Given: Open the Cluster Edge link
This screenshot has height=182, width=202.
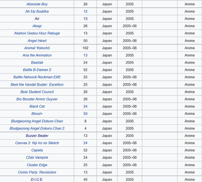Looking at the screenshot, I should tap(37, 165).
